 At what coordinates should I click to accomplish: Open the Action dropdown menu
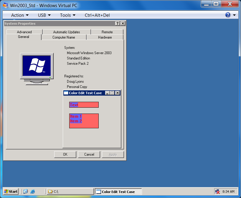(20, 15)
